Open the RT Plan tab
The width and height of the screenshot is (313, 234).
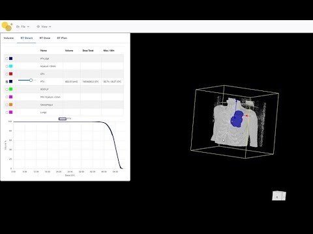(62, 38)
